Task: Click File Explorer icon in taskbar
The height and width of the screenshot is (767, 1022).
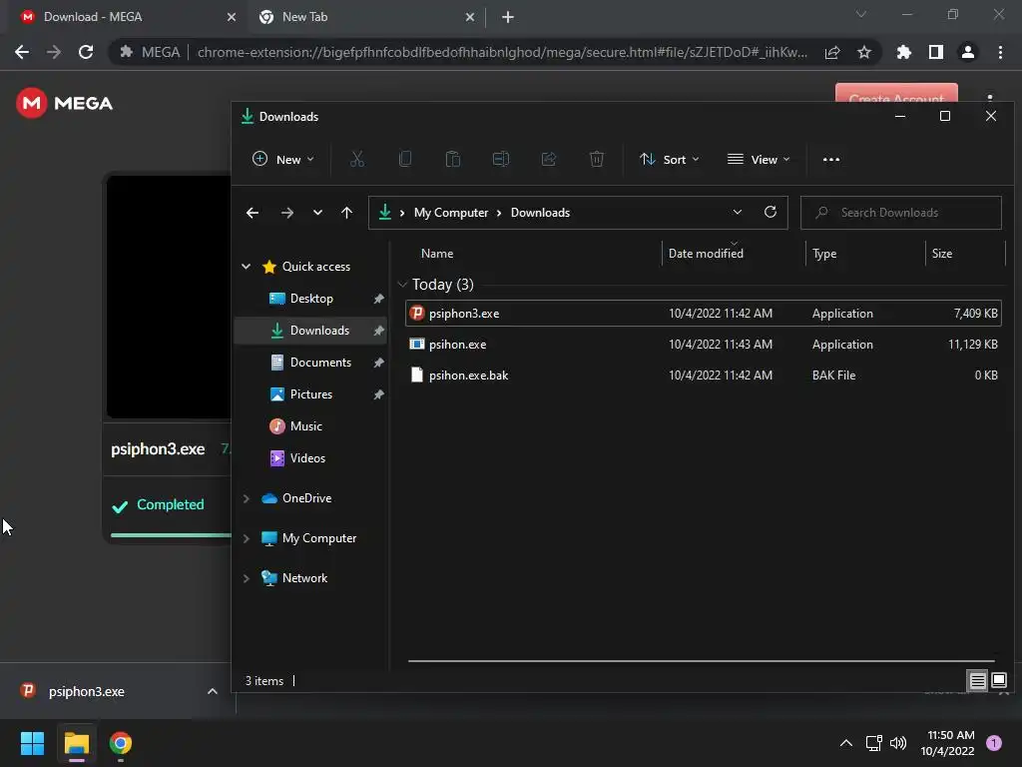Action: (76, 743)
